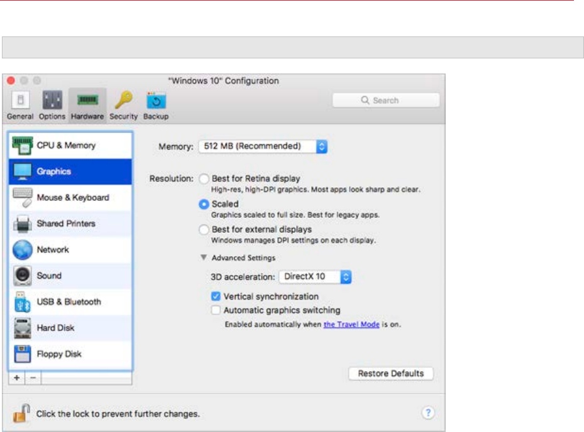Enable Automatic graphics switching checkbox

216,310
